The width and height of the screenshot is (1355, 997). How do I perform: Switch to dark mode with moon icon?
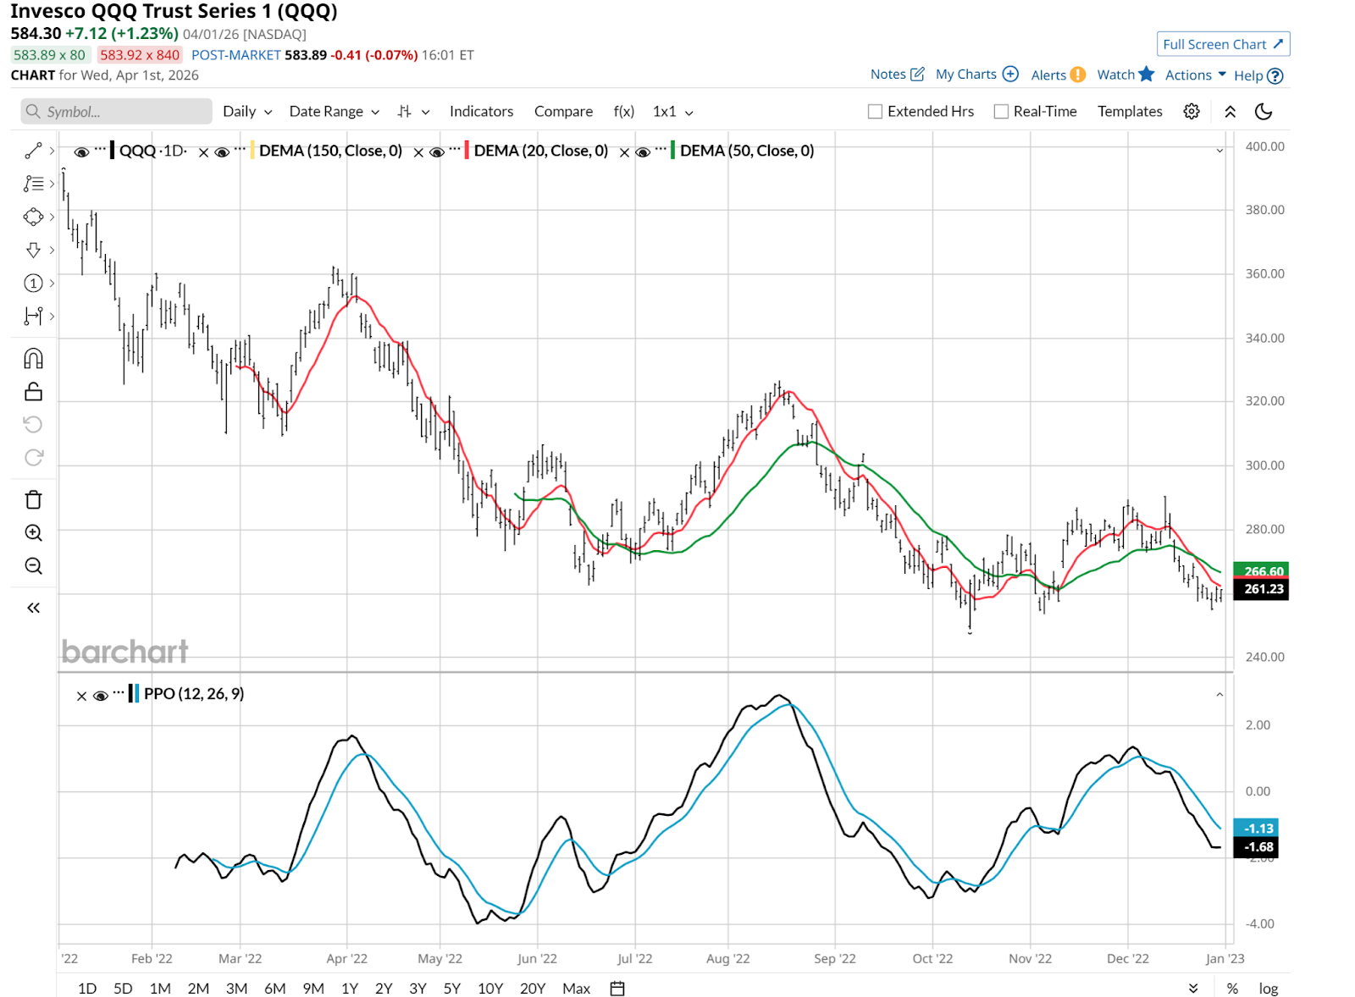point(1264,112)
